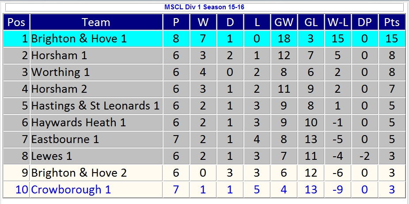Select the Brighton & Hove 2 entry
Image resolution: width=409 pixels, height=204 pixels.
[x=79, y=173]
